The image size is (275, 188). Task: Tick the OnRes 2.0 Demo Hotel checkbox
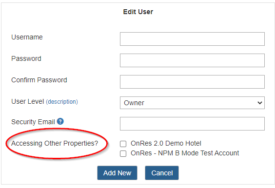click(x=123, y=144)
